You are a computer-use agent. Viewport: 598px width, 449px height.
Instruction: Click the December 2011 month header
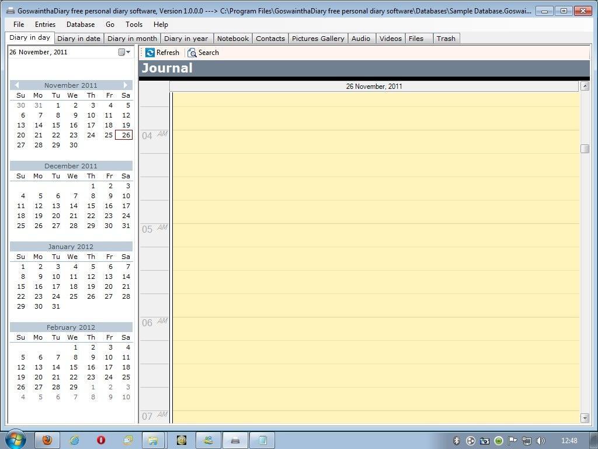click(71, 165)
